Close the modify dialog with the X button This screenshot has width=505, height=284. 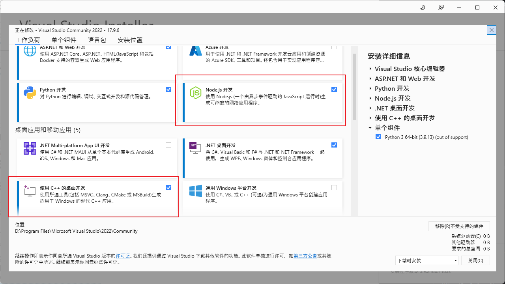492,30
